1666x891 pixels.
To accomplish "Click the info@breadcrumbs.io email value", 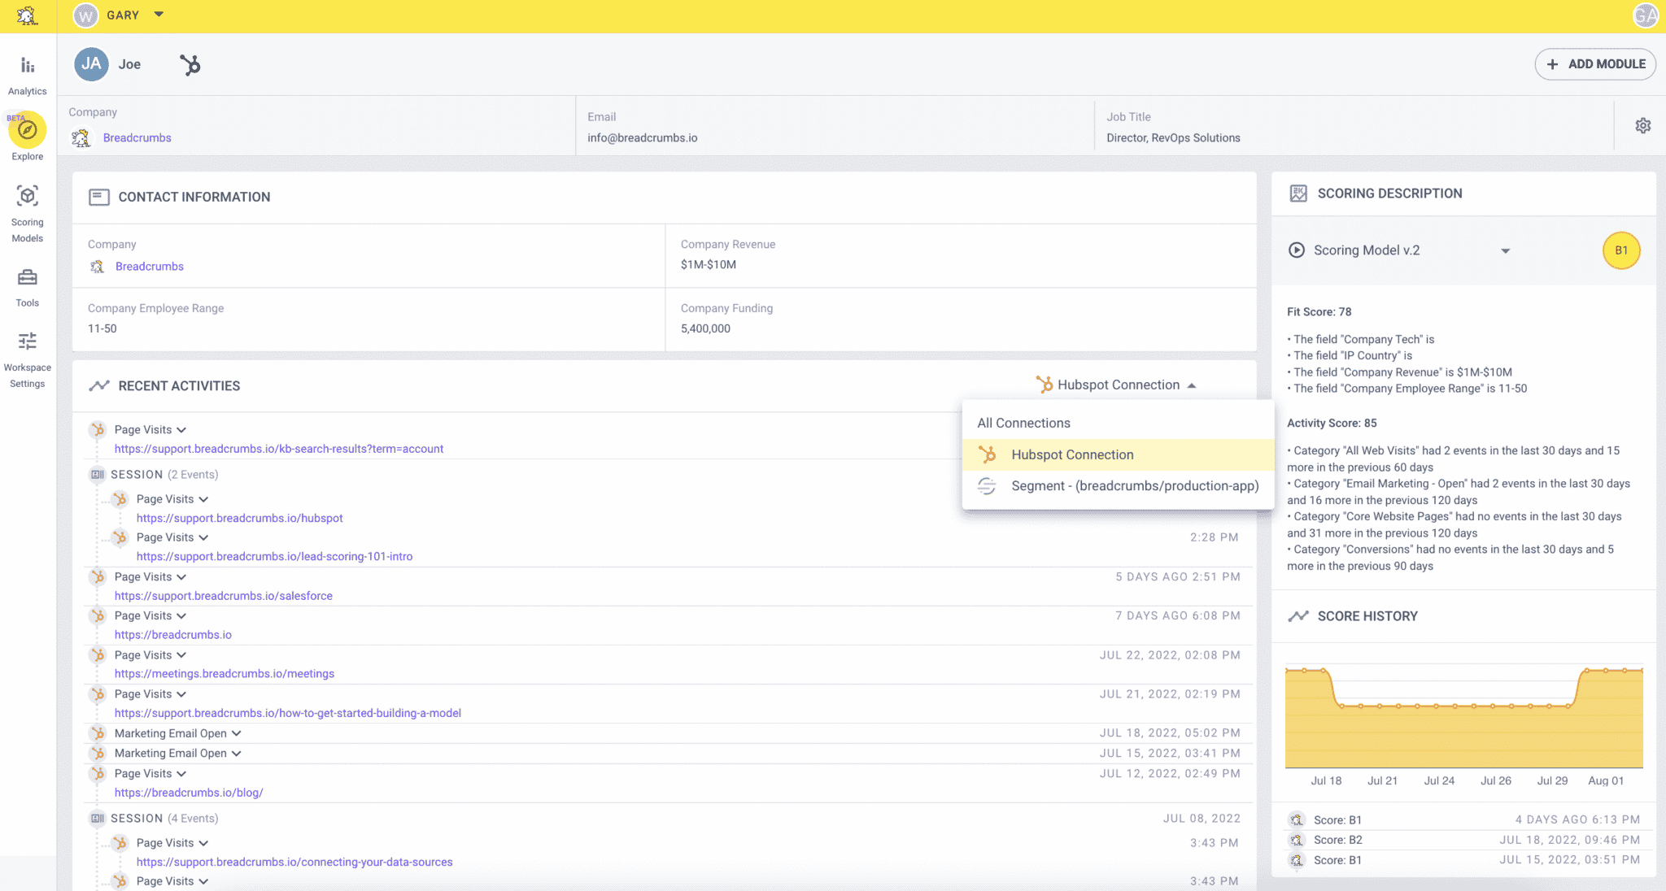I will pos(643,138).
